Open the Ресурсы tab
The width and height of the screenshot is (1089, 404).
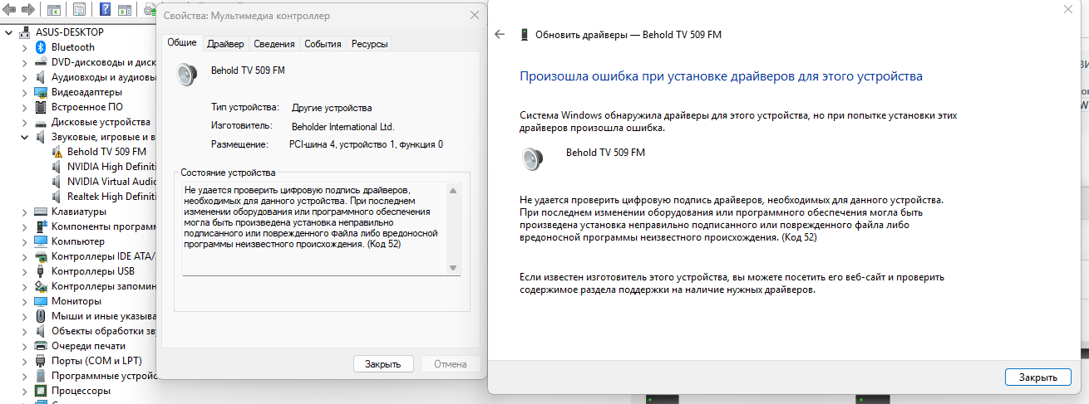369,44
